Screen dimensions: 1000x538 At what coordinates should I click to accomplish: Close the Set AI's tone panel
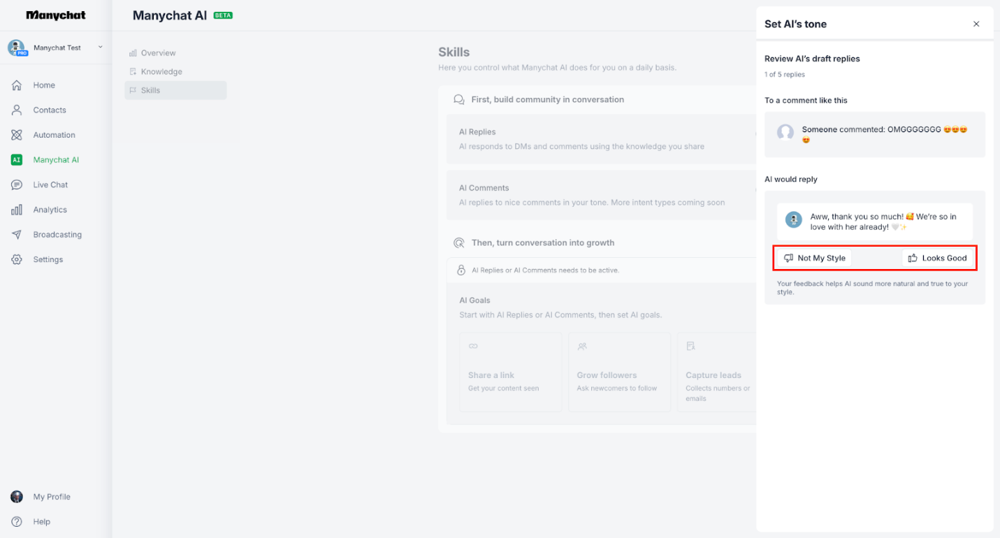[x=976, y=23]
